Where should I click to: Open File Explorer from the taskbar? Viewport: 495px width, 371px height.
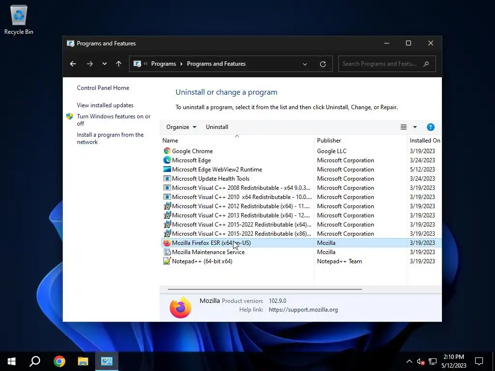pyautogui.click(x=83, y=361)
